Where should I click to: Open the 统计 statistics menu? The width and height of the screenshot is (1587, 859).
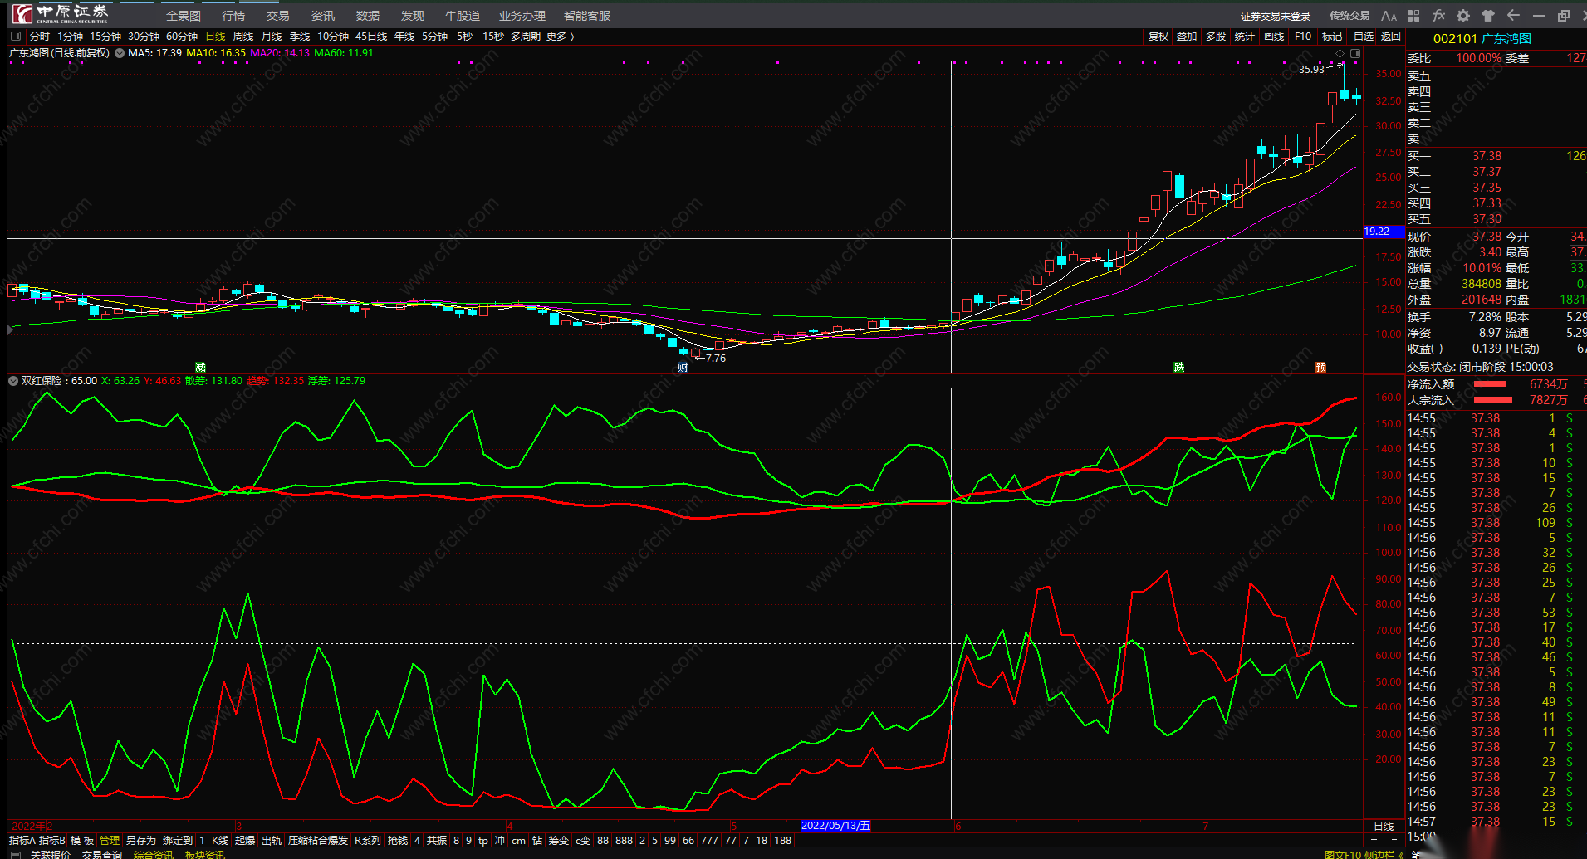[x=1245, y=37]
